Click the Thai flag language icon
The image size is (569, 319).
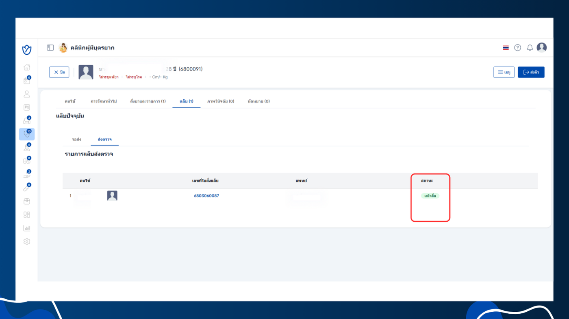tap(506, 48)
